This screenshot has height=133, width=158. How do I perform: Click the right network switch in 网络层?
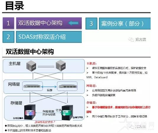pyautogui.click(x=68, y=86)
